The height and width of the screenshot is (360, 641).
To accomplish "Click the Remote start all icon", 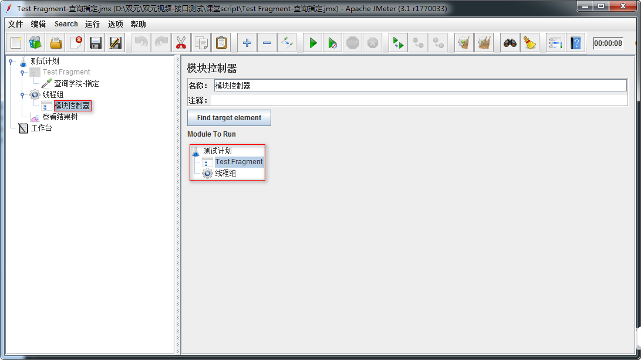I will 398,43.
